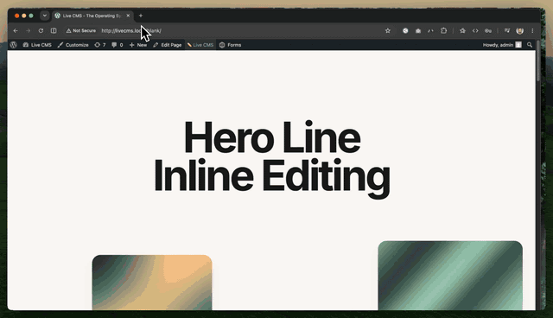Open the Forms admin bar item
The image size is (553, 318).
(x=231, y=45)
